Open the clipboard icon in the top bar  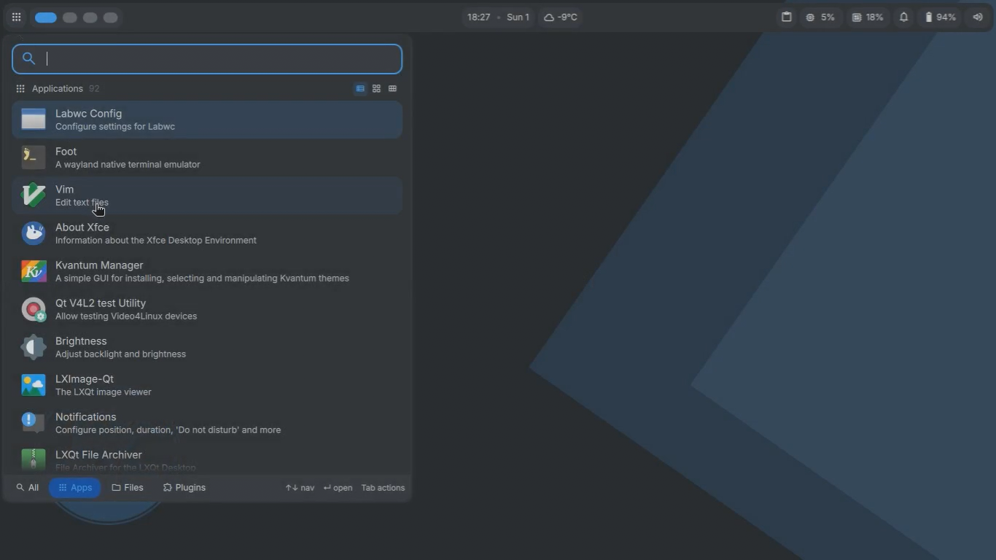[x=787, y=17]
